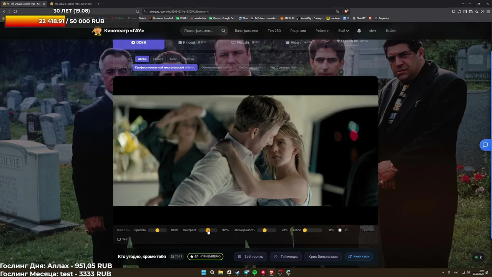Image resolution: width=492 pixels, height=277 pixels.
Task: Click the Brave browser taskbar icon
Action: [x=271, y=272]
